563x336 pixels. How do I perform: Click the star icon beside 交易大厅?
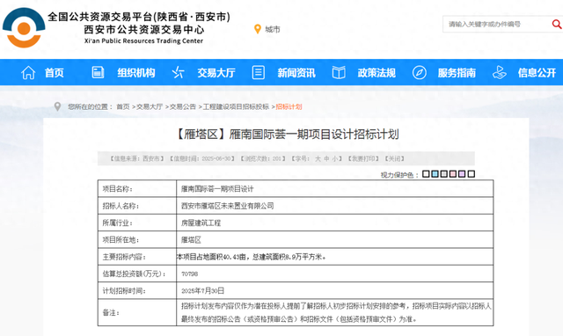[178, 72]
